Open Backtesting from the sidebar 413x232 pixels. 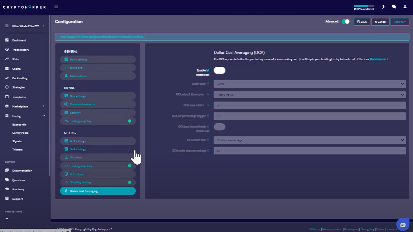(19, 78)
